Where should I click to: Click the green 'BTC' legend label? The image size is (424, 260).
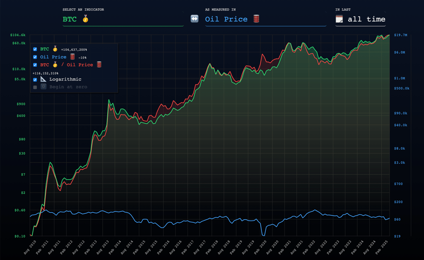(x=45, y=49)
